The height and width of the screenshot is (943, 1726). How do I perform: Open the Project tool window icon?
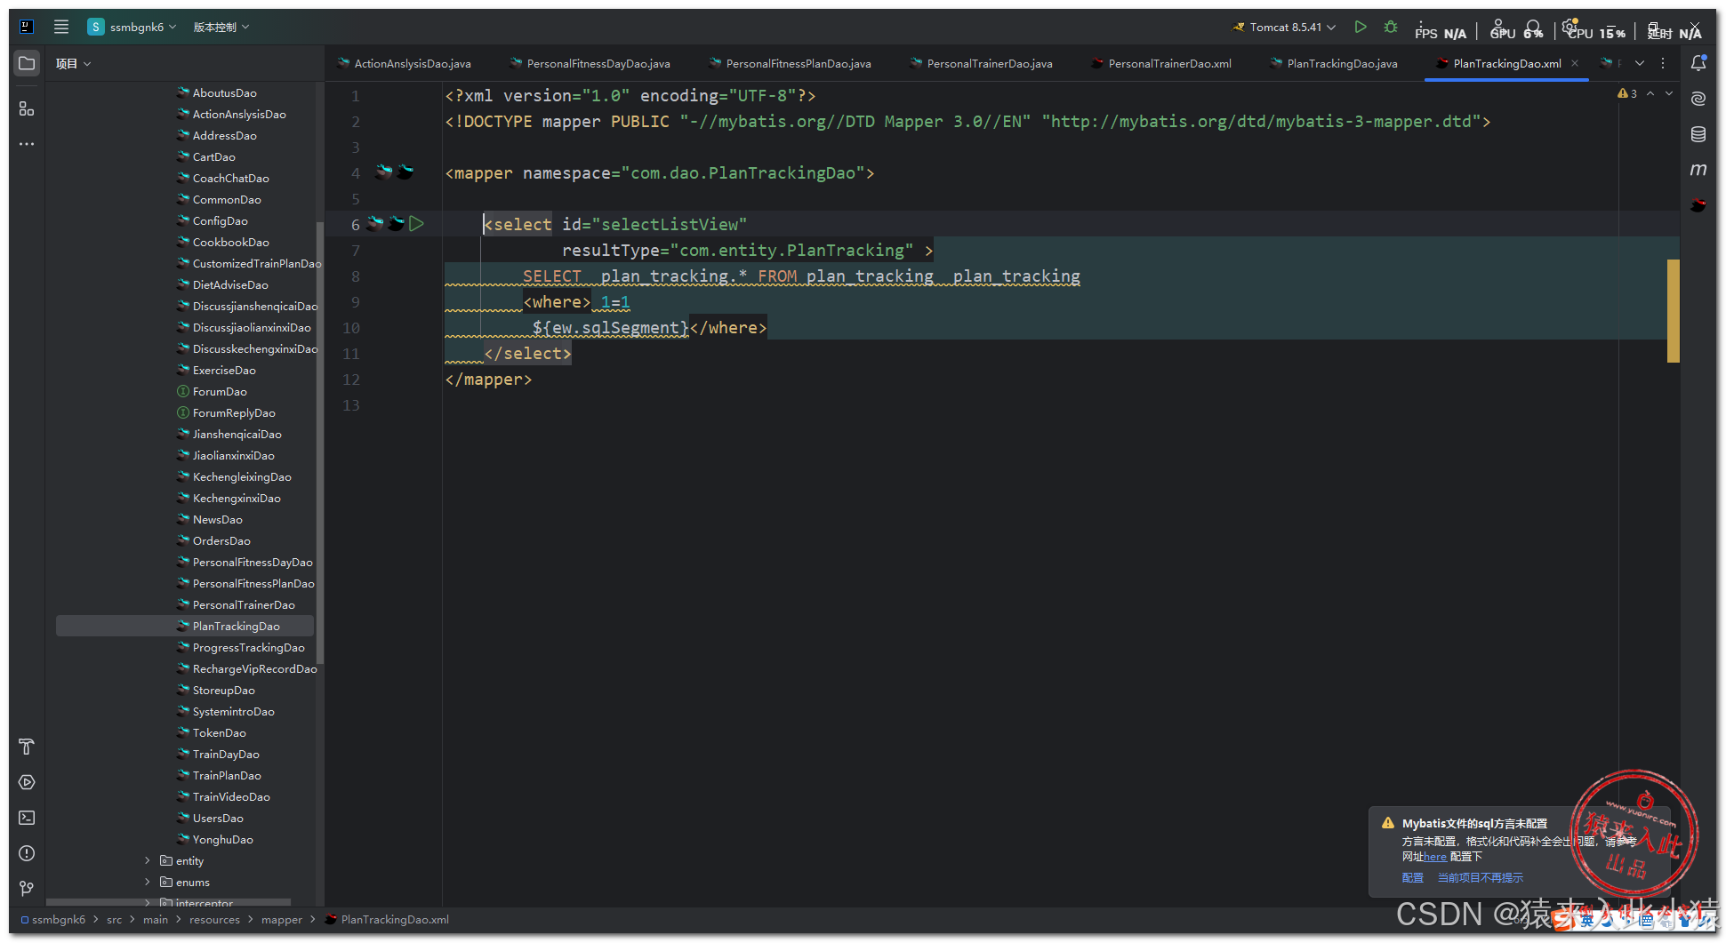click(27, 63)
